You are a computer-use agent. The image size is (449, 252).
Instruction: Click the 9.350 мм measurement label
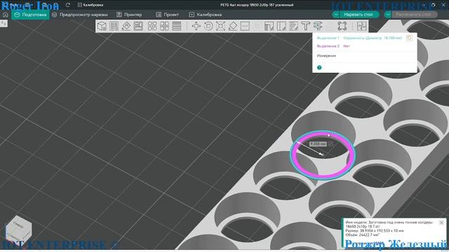(318, 144)
